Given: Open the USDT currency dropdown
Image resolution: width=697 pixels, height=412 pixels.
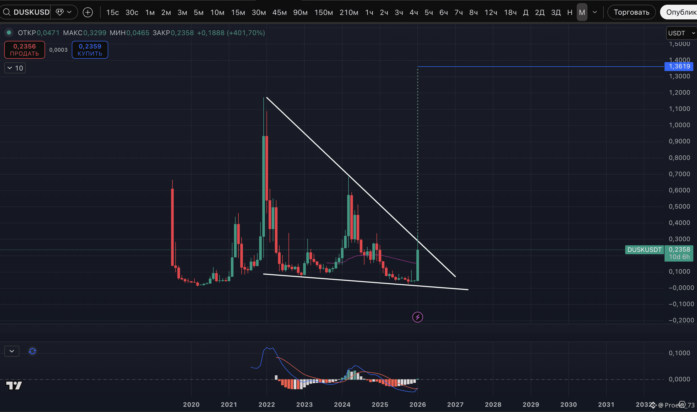Looking at the screenshot, I should coord(681,33).
